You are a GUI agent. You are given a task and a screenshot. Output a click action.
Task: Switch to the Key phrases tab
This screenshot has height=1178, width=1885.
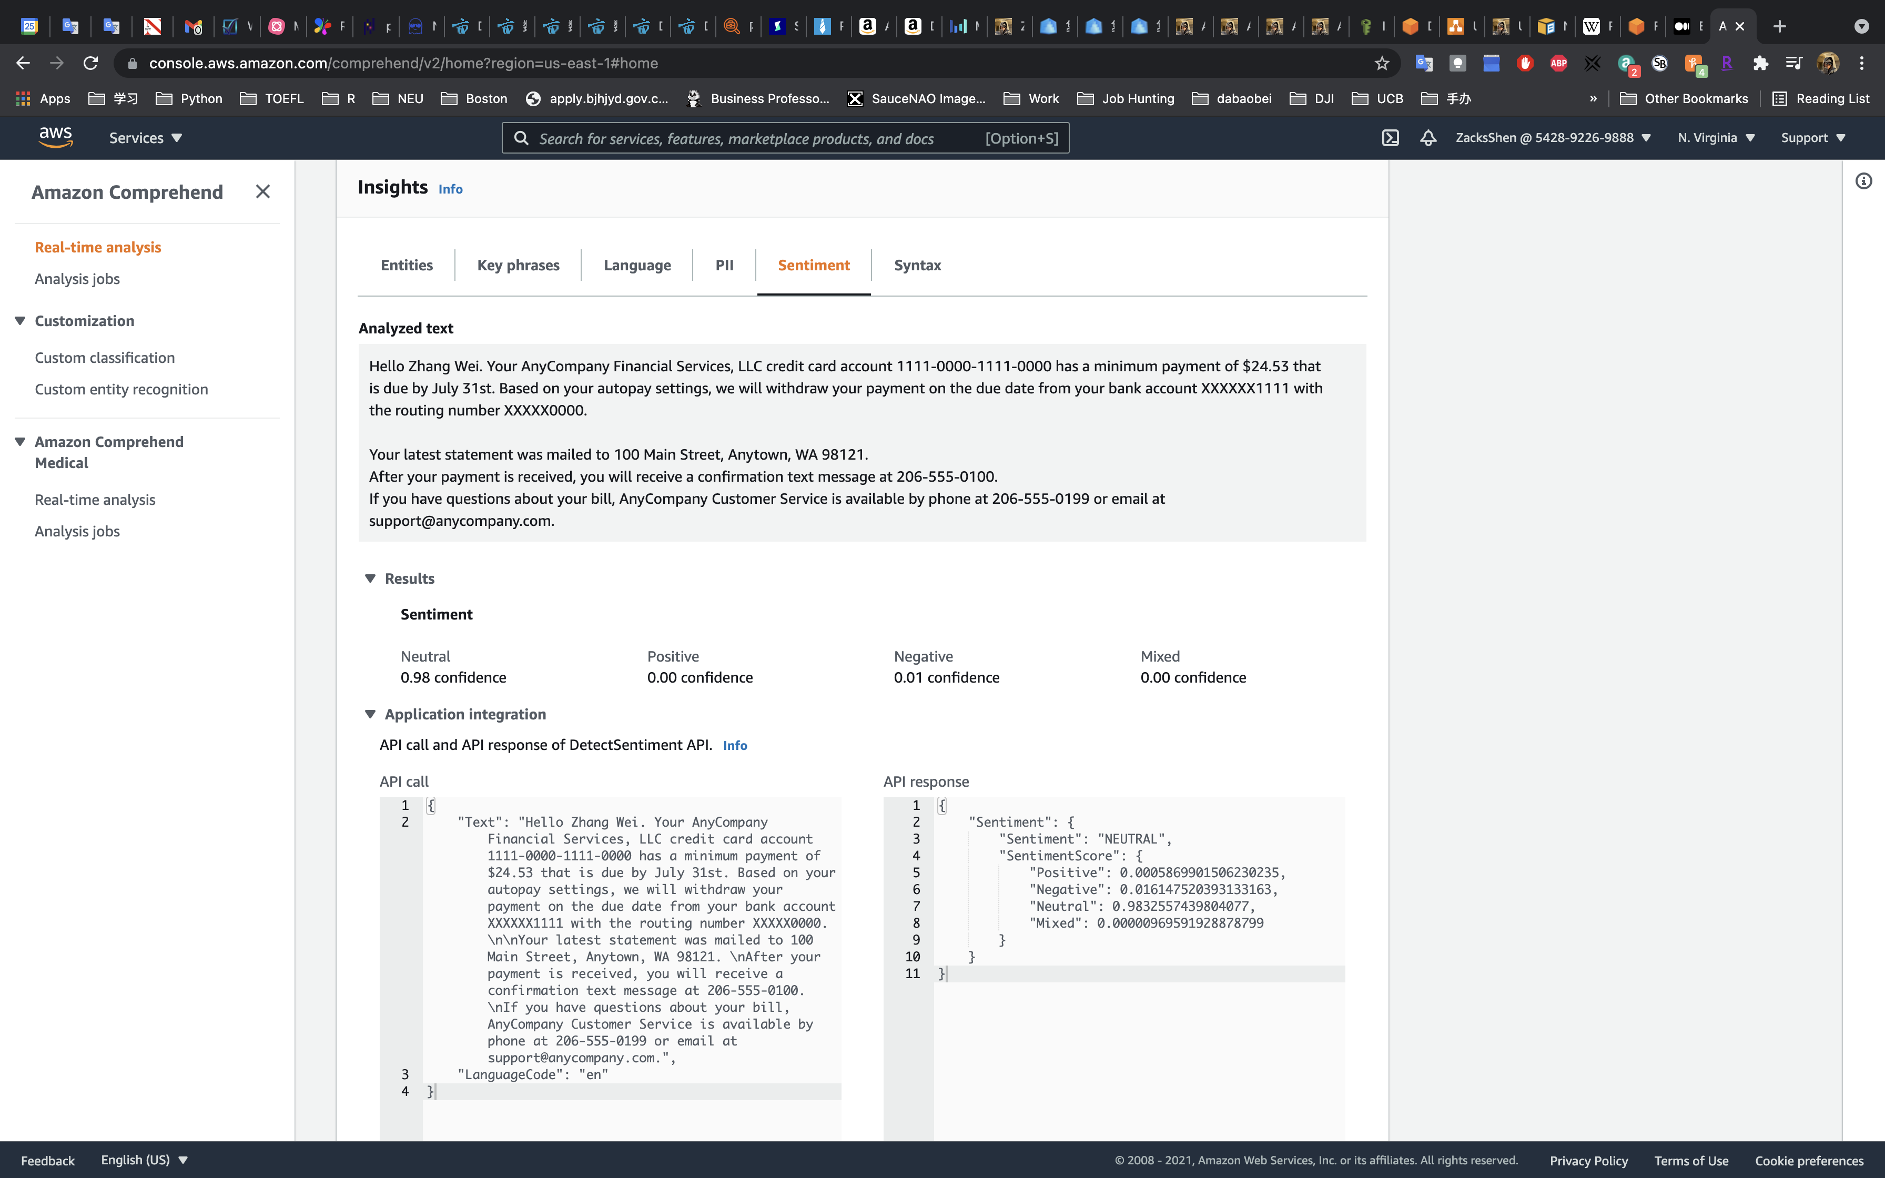[518, 265]
